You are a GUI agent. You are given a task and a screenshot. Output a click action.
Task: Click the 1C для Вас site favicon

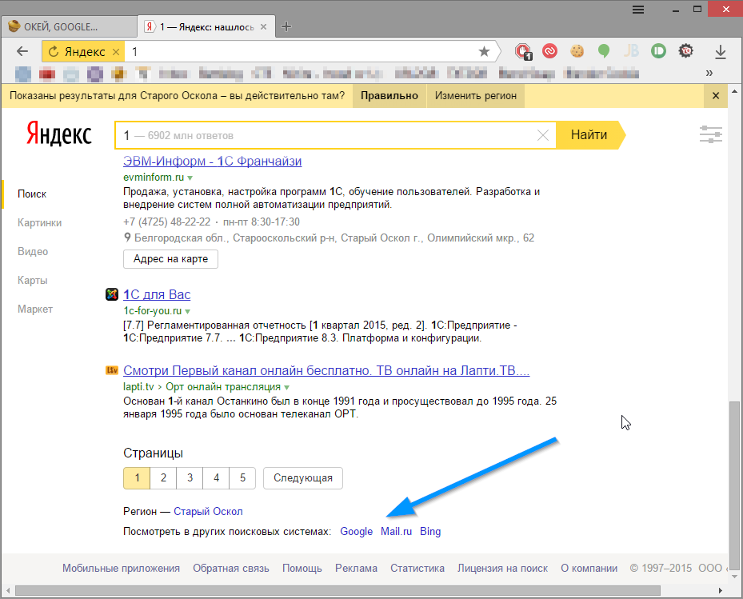112,294
